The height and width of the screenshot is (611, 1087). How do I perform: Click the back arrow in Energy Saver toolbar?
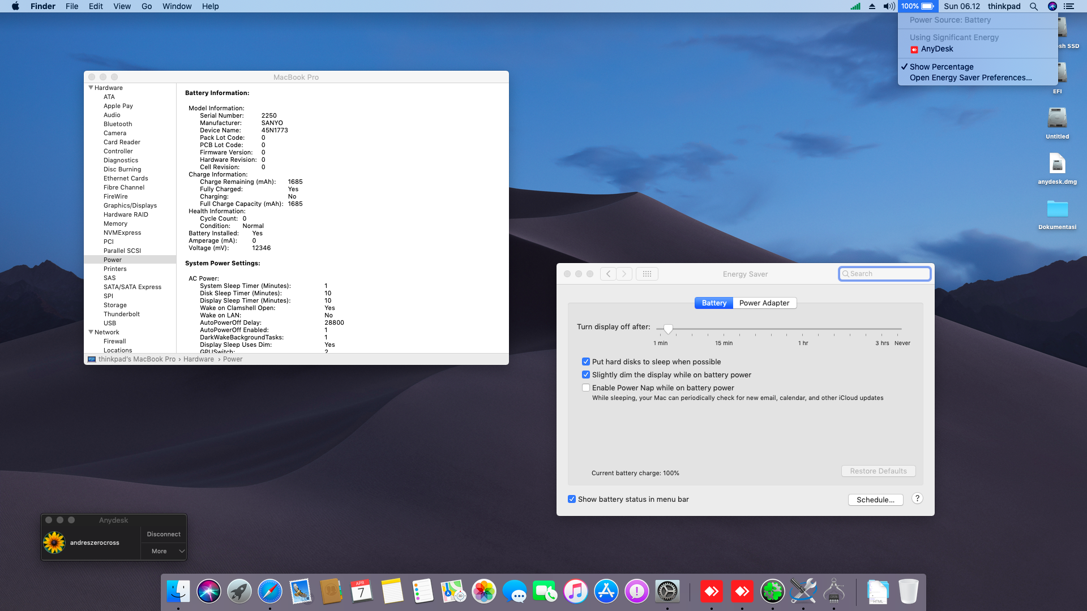point(608,274)
